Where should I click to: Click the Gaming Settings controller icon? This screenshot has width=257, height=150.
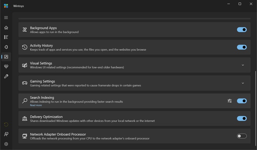(25, 83)
